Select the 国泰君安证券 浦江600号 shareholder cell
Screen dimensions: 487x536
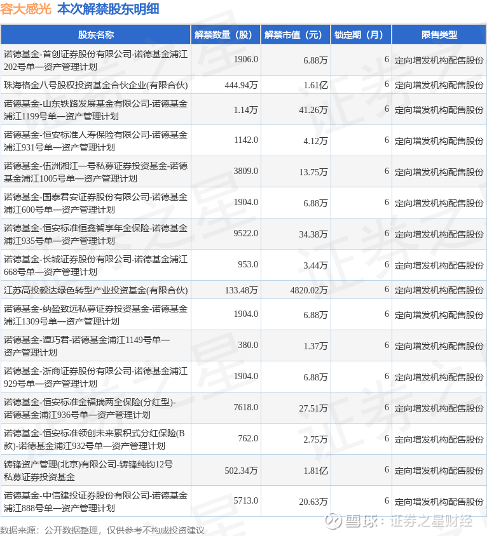pyautogui.click(x=96, y=203)
